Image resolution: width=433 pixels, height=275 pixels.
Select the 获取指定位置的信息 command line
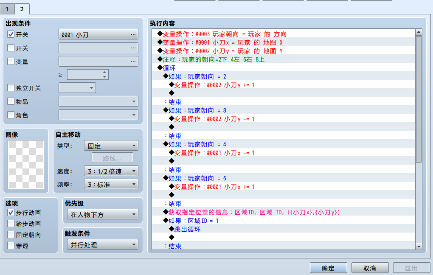point(283,212)
